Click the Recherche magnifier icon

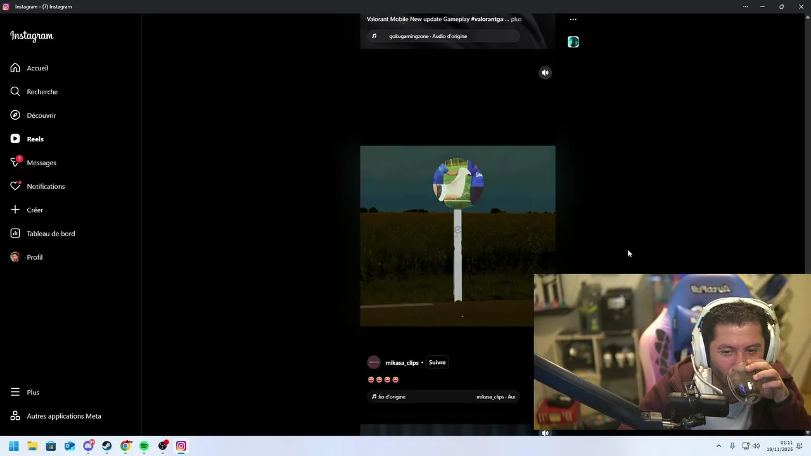pos(15,92)
